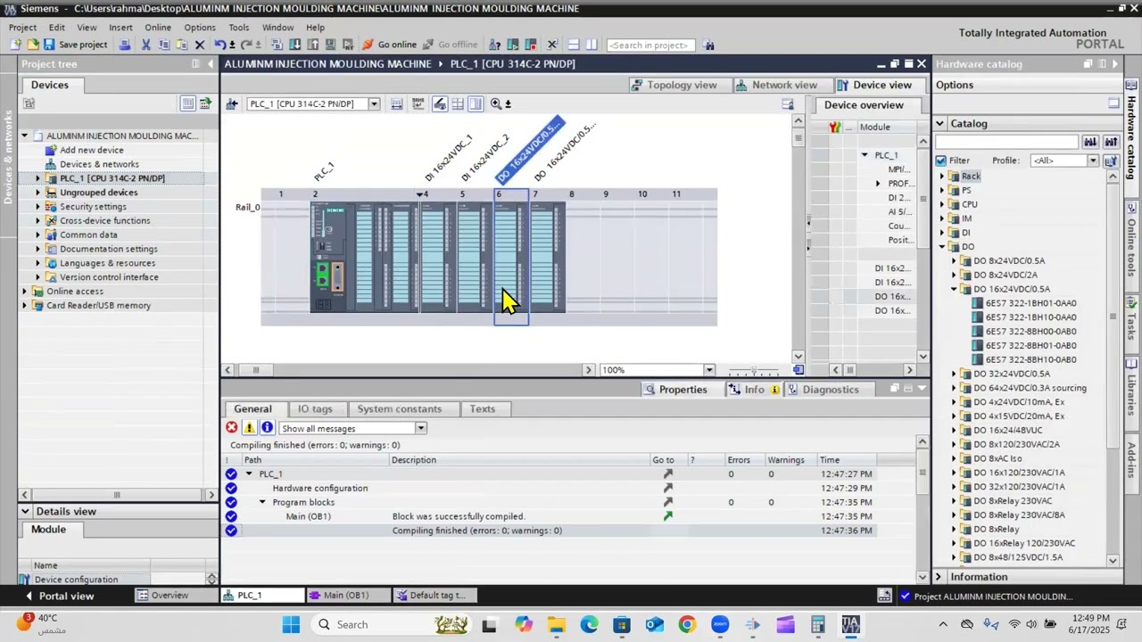Open the System constants tab
Image resolution: width=1142 pixels, height=642 pixels.
click(x=400, y=408)
